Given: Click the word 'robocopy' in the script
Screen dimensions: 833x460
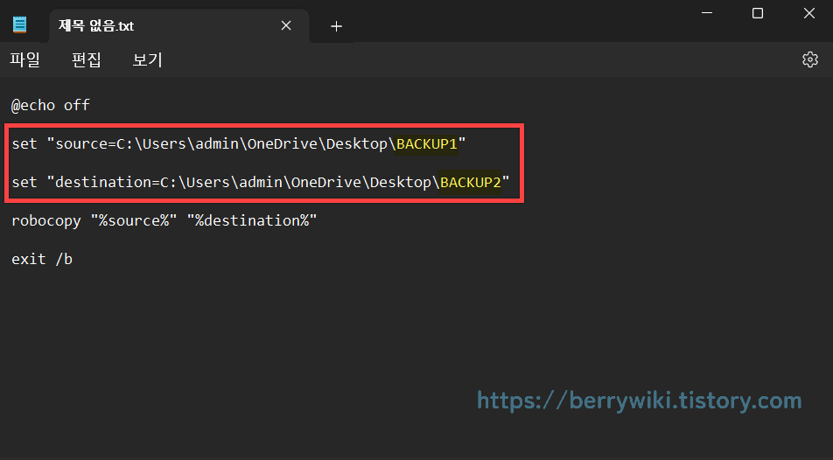Looking at the screenshot, I should 46,221.
